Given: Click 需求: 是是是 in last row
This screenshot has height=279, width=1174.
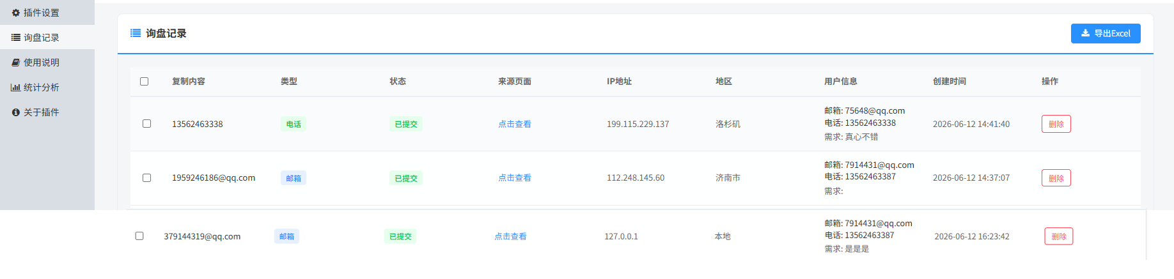Looking at the screenshot, I should (847, 249).
